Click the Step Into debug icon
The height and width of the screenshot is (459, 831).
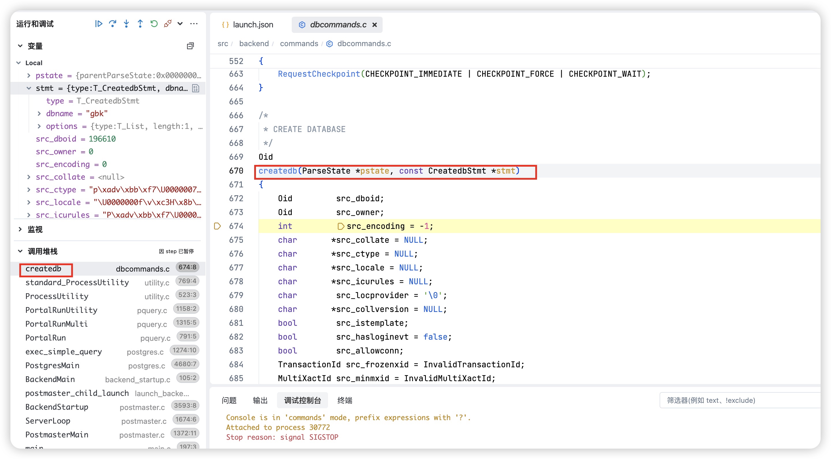click(126, 24)
